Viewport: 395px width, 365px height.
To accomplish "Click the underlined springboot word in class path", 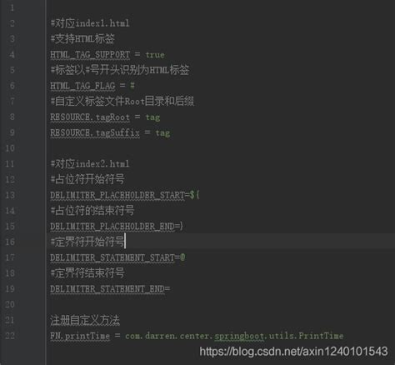I will pos(239,336).
